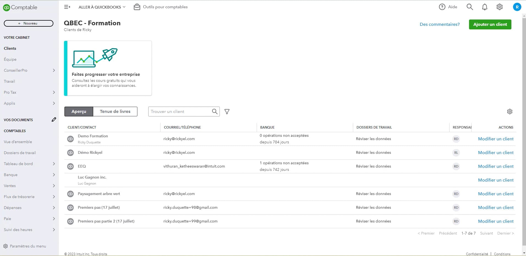
Task: Open the R user profile avatar
Action: pos(517,7)
